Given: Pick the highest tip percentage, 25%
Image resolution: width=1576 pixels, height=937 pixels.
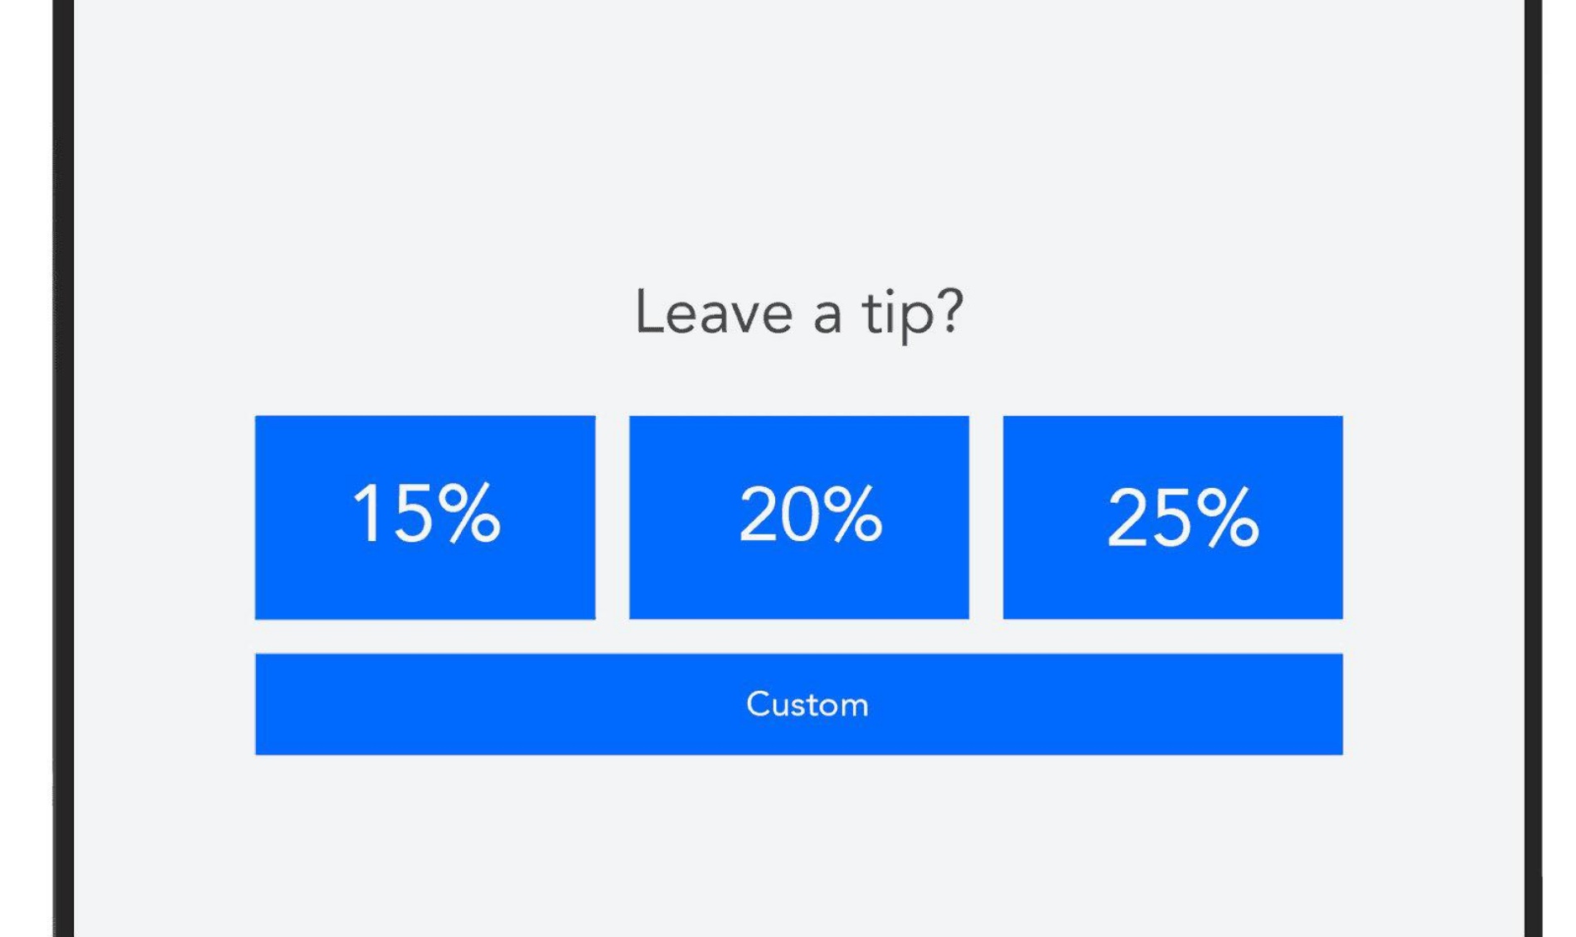Looking at the screenshot, I should click(x=1172, y=517).
